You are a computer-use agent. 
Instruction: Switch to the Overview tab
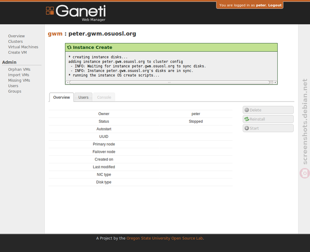coord(62,97)
